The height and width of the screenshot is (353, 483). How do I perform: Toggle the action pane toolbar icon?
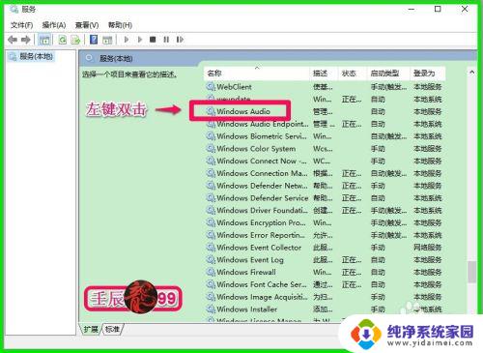107,40
